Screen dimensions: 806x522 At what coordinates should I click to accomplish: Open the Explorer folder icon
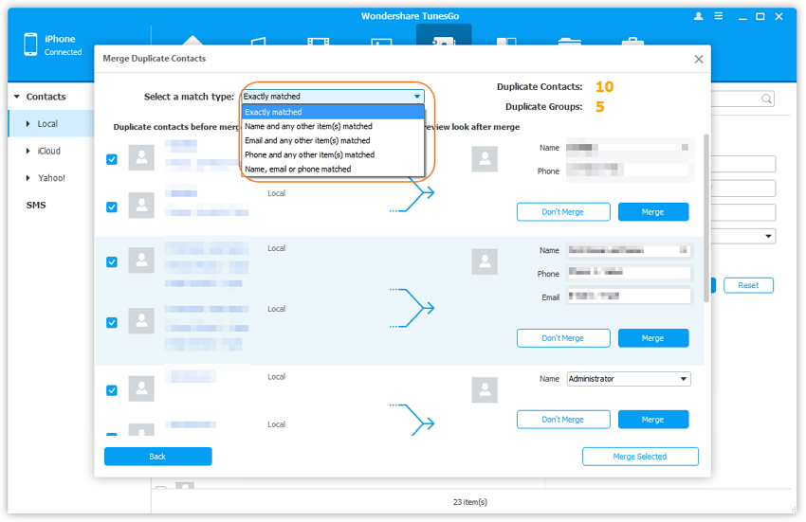(x=569, y=44)
